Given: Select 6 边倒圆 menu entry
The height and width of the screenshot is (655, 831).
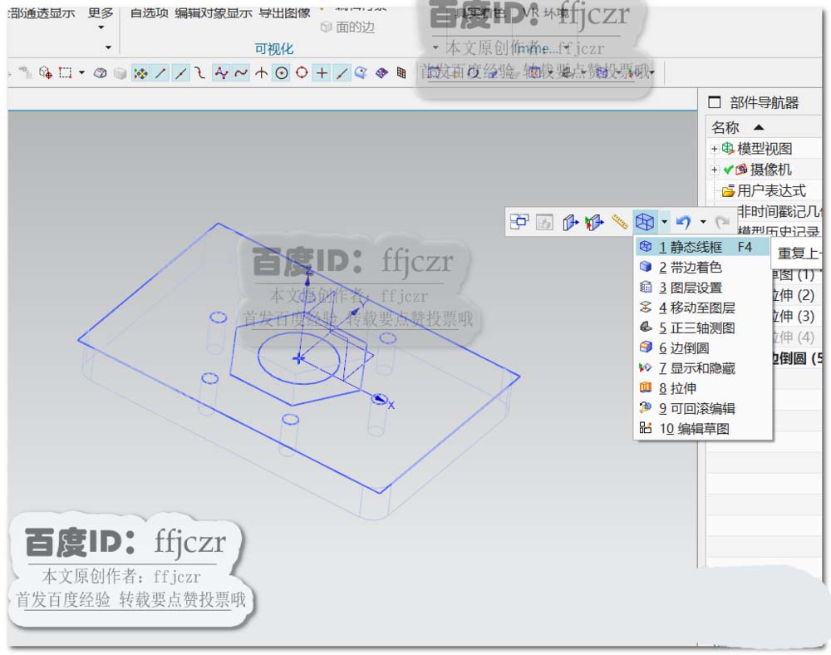Looking at the screenshot, I should click(x=702, y=347).
